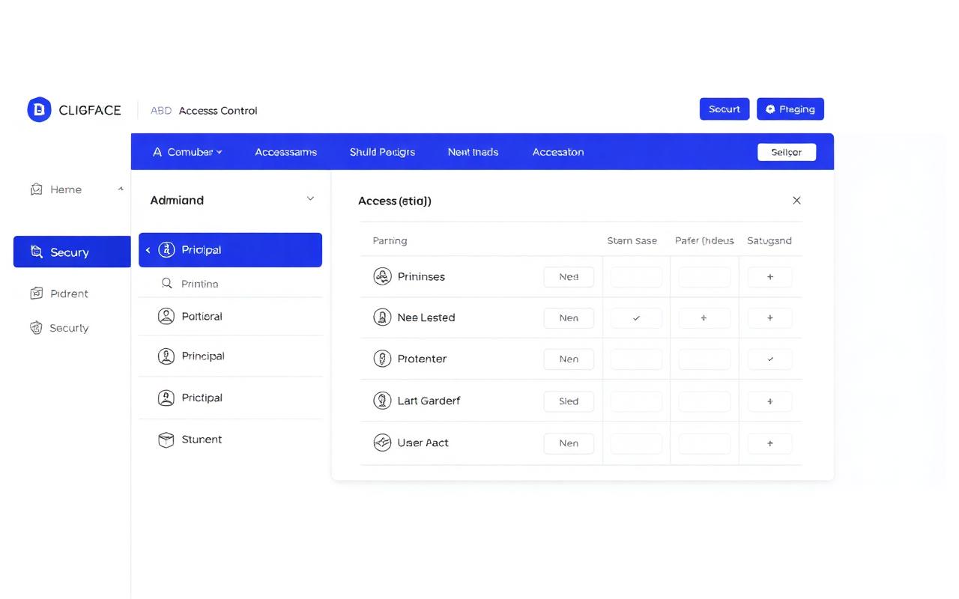This screenshot has width=959, height=599.
Task: Open the Ned dropdown for Prininses
Action: tap(569, 277)
